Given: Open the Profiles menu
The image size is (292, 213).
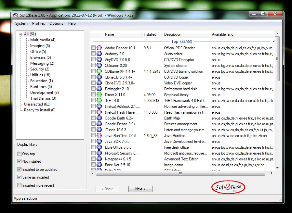Looking at the screenshot, I should point(38,23).
